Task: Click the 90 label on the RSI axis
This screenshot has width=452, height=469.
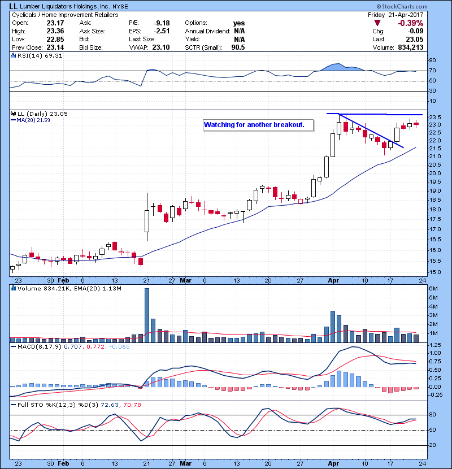Action: 433,60
